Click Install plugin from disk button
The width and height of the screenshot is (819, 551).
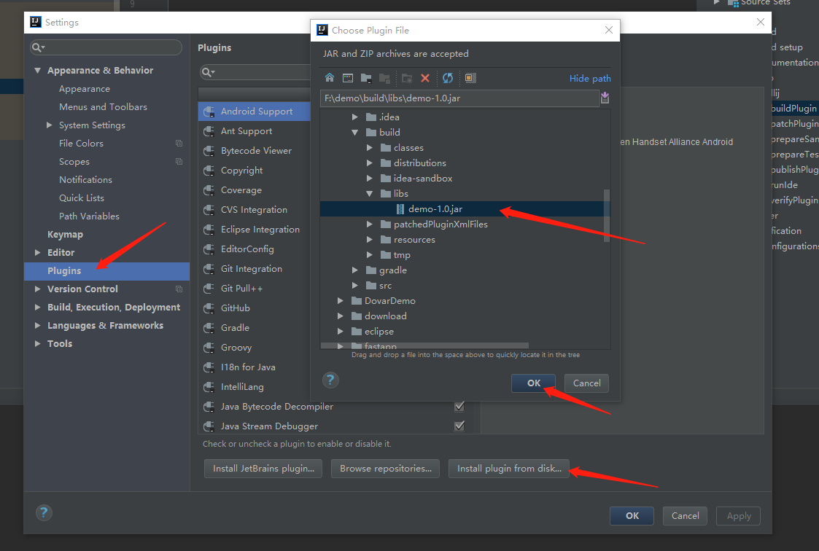click(509, 469)
